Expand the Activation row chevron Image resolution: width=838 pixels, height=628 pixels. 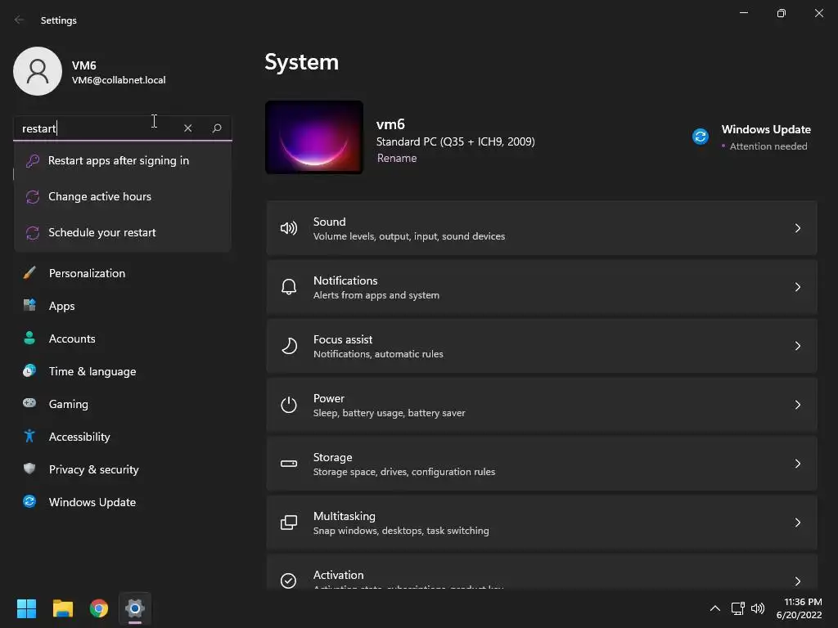point(797,581)
